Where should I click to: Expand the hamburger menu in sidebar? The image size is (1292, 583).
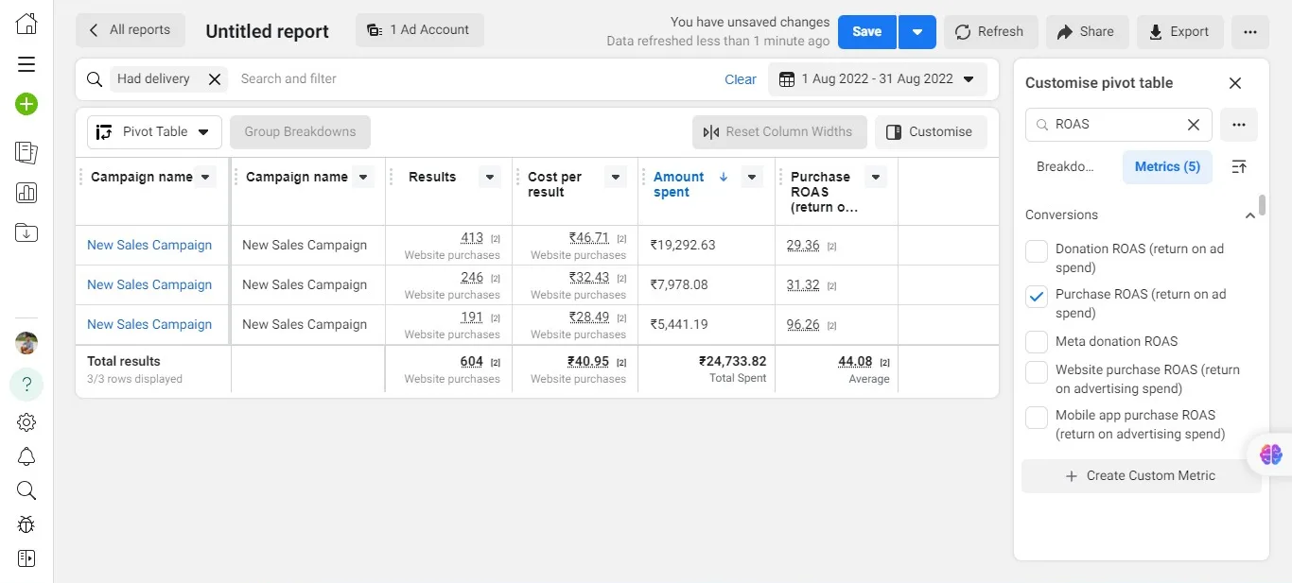tap(26, 64)
